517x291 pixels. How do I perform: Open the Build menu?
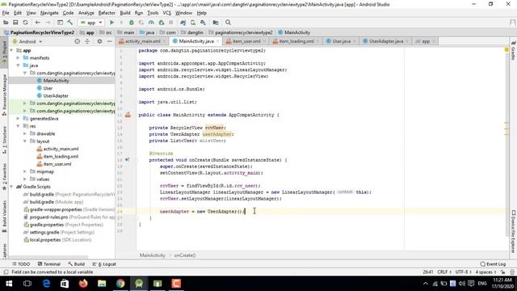(125, 13)
